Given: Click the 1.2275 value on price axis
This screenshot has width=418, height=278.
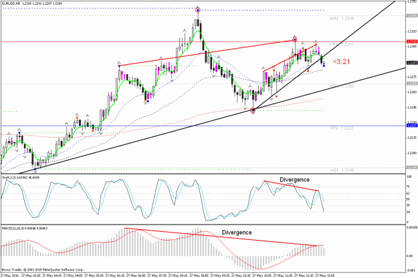Looking at the screenshot, I should coord(412,77).
